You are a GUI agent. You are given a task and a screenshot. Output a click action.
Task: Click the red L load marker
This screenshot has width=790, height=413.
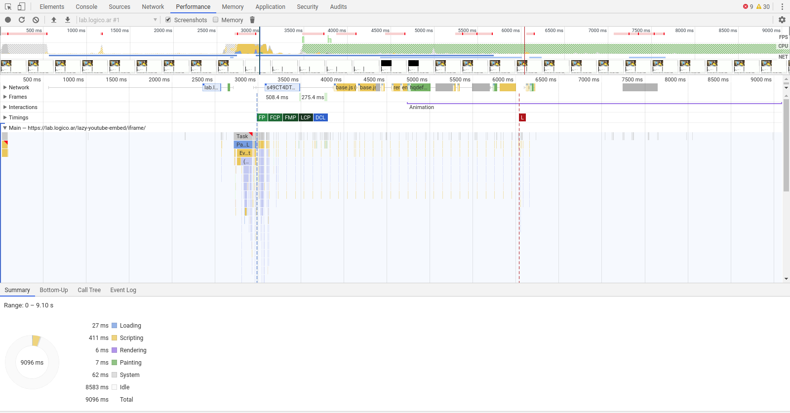(x=522, y=117)
